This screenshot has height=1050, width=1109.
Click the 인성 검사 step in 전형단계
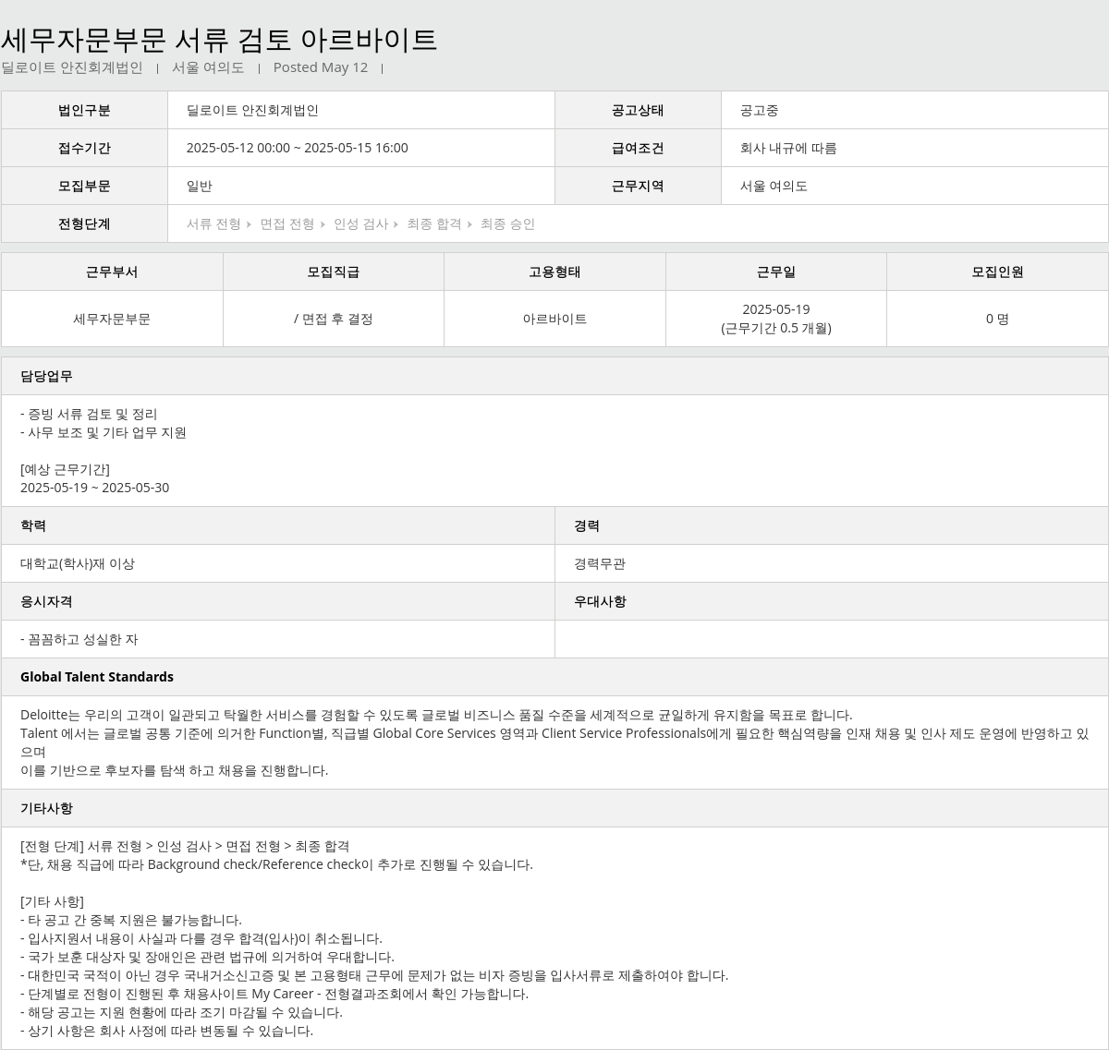coord(360,223)
